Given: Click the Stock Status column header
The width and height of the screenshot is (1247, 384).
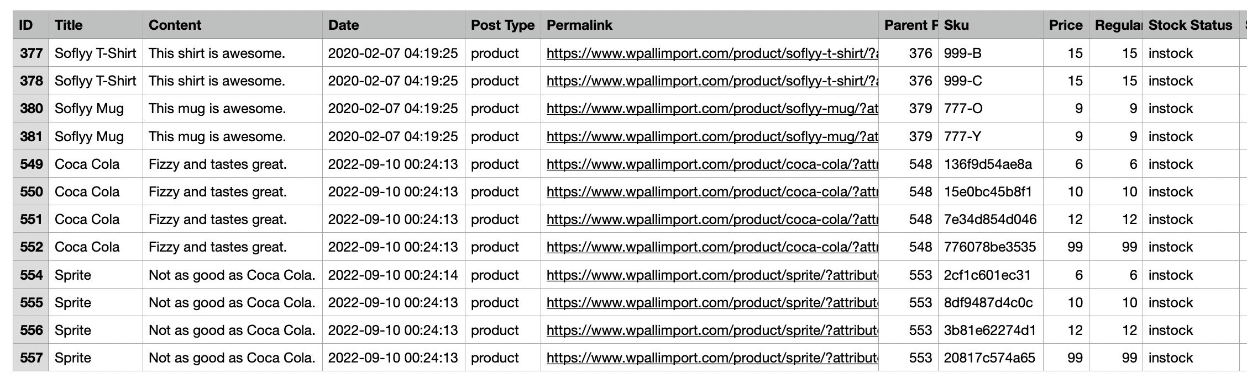Looking at the screenshot, I should 1190,25.
